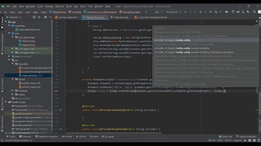The image size is (261, 146).
Task: Open Project Structure toolbar icon
Action: coord(227,12)
